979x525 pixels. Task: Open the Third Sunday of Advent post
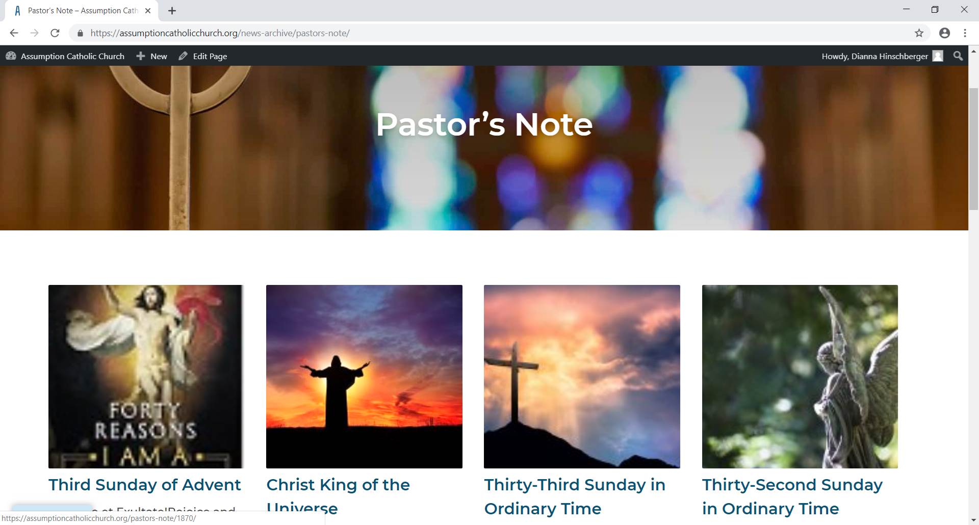click(144, 485)
